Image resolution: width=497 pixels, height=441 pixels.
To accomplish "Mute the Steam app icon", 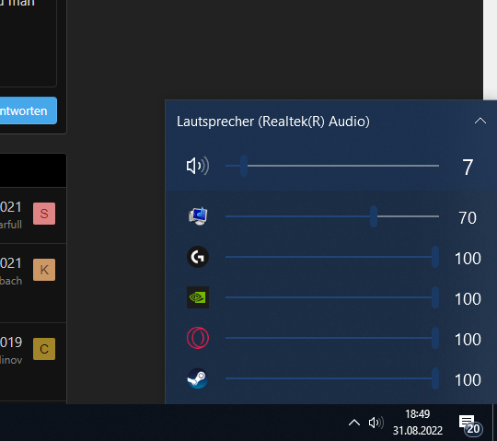I will tap(198, 378).
